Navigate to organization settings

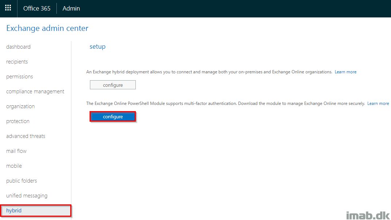(x=20, y=106)
